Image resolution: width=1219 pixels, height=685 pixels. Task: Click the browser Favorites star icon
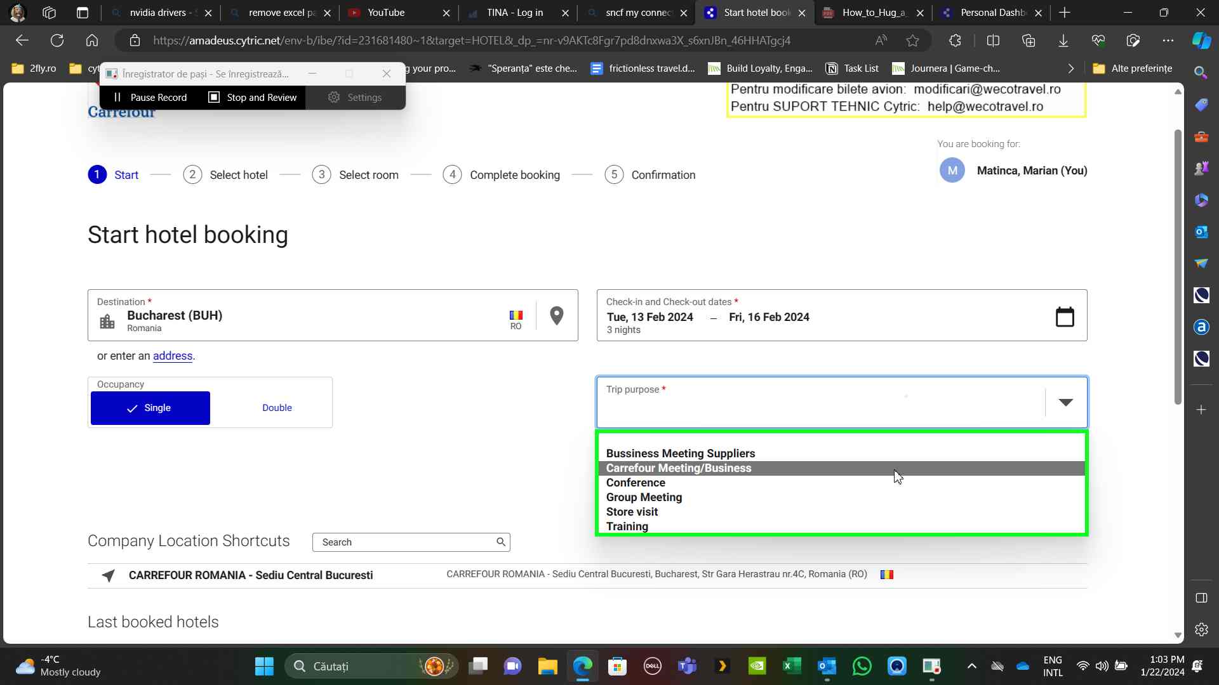click(912, 41)
